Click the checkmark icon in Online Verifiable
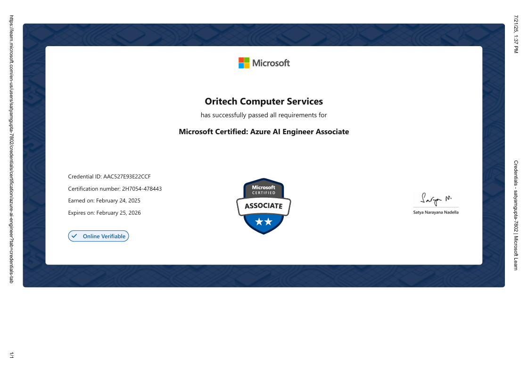This screenshot has width=528, height=371. click(74, 236)
